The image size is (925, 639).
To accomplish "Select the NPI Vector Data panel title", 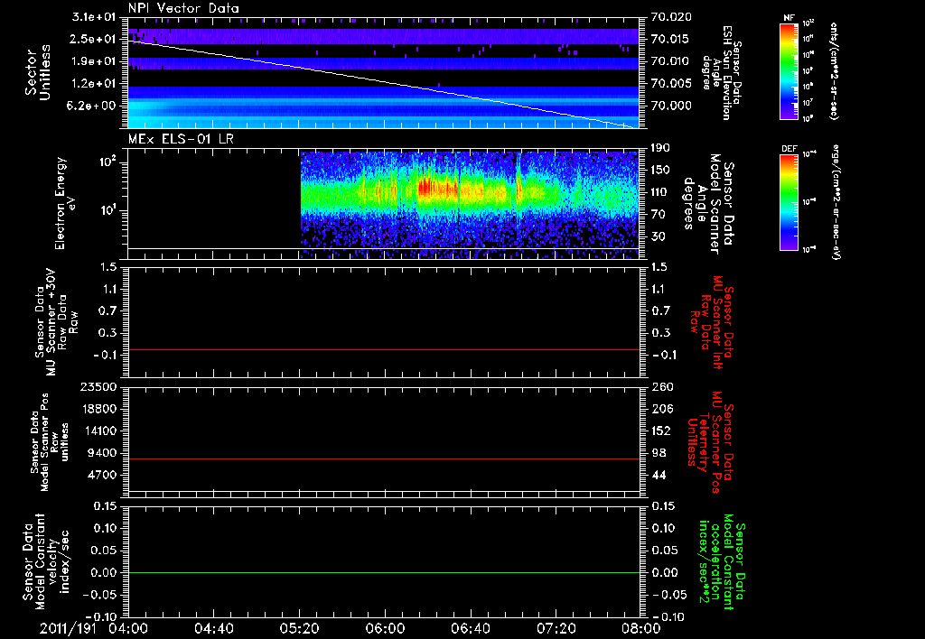I will coord(183,8).
